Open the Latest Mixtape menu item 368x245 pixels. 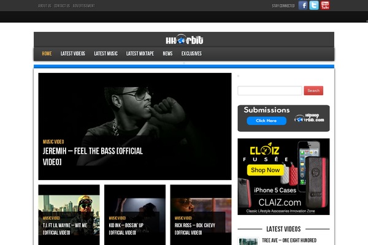pos(140,54)
